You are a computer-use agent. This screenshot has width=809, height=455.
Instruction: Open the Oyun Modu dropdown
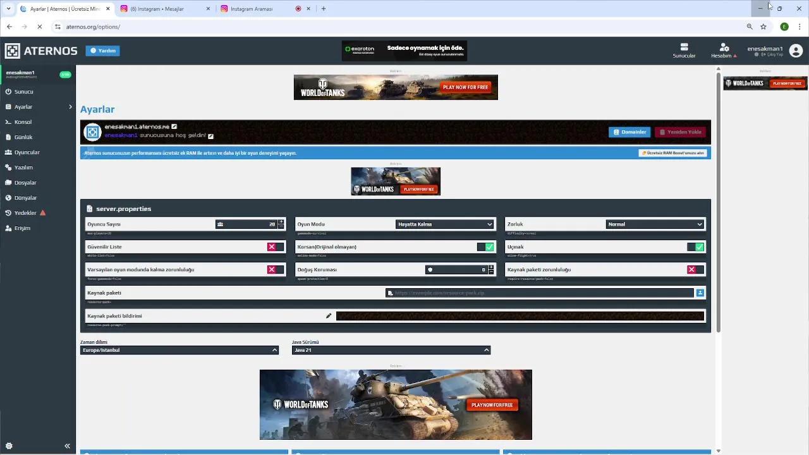point(444,224)
